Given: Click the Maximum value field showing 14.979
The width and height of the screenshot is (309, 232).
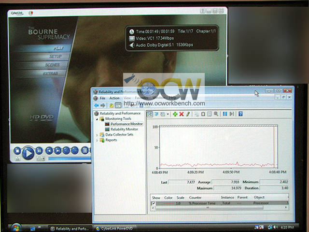Looking at the screenshot, I should click(x=228, y=188).
